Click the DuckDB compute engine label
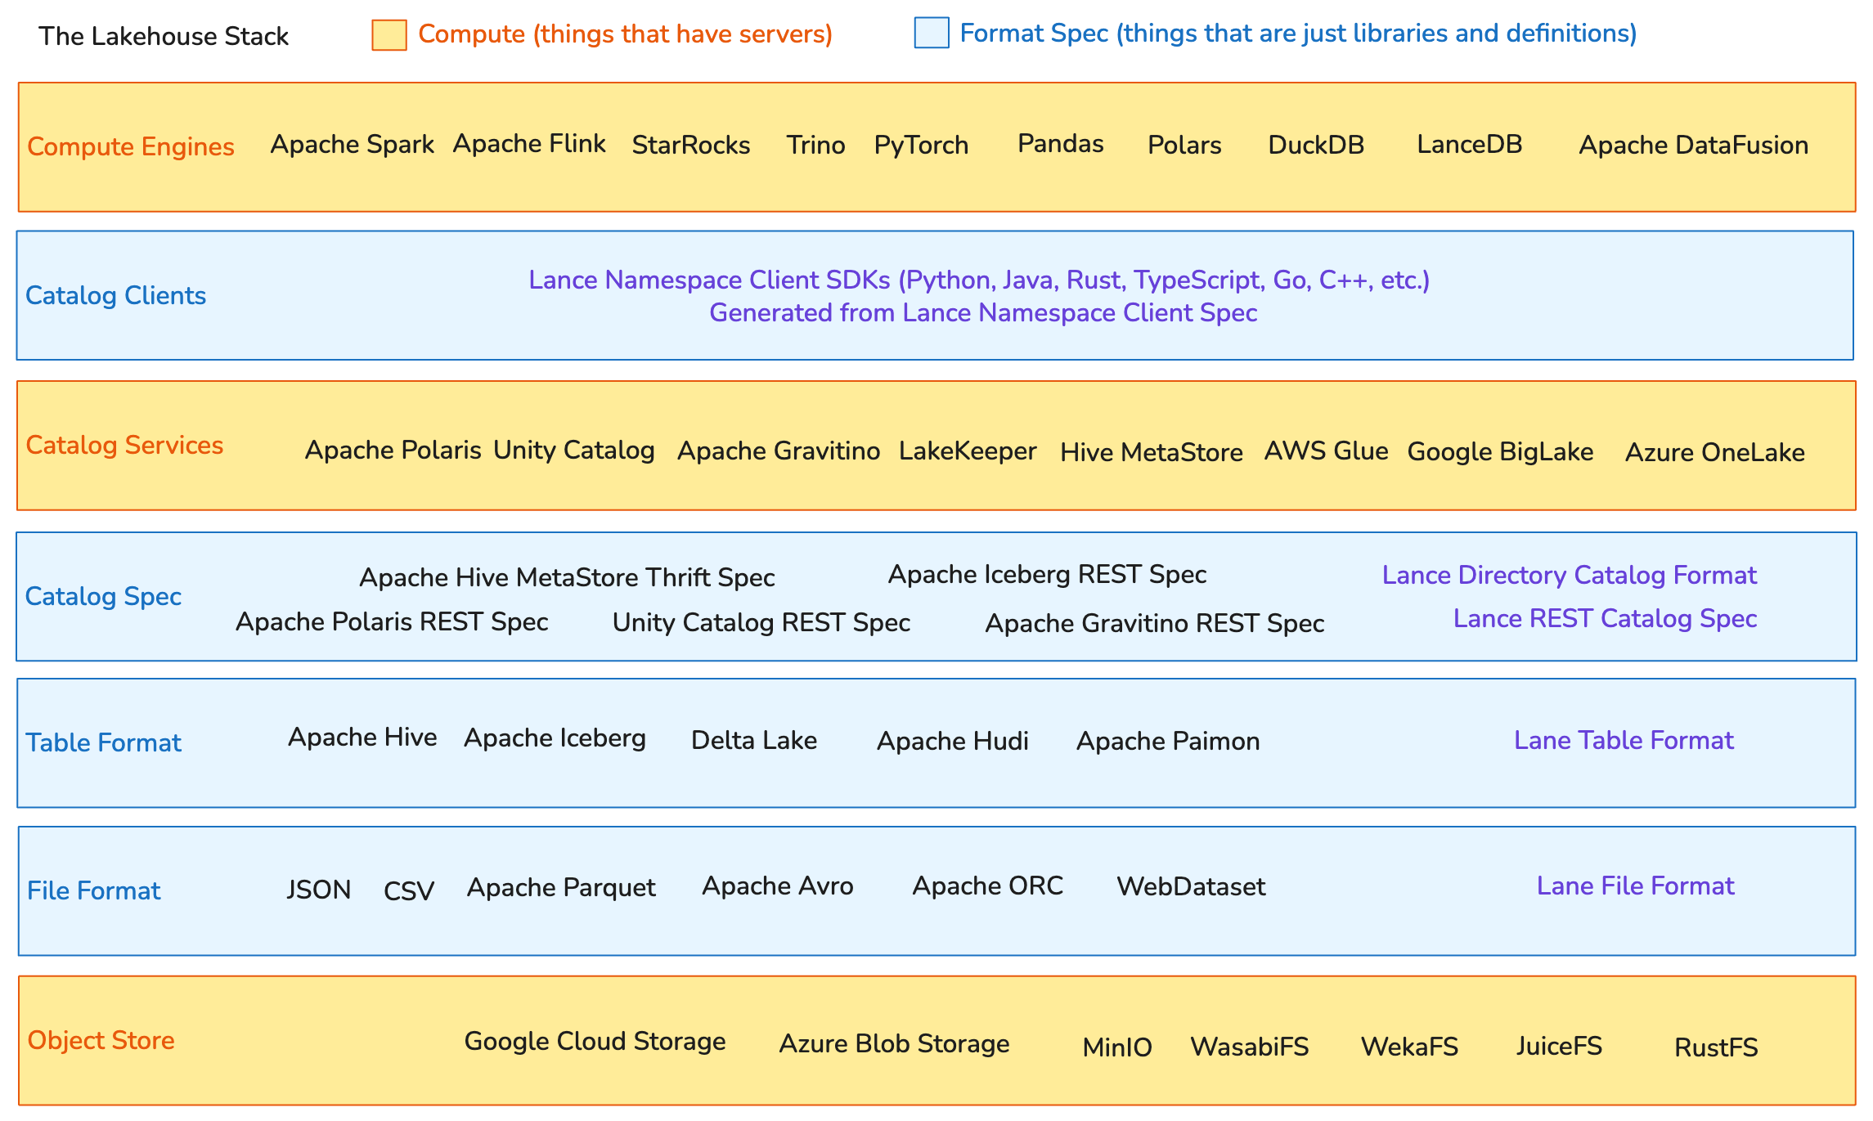The image size is (1873, 1121). tap(1315, 146)
